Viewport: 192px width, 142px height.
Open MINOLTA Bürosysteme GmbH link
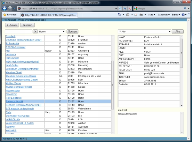[x=22, y=80]
